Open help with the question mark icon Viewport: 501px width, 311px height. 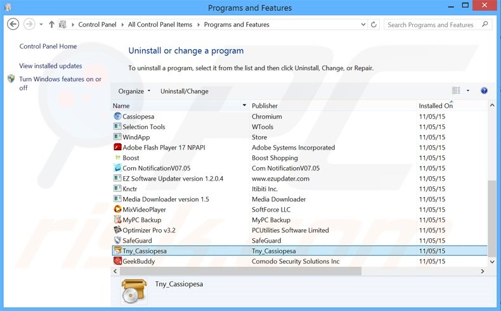(x=484, y=91)
